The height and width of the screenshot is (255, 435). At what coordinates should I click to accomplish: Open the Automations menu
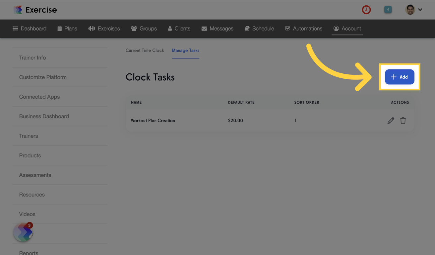(304, 29)
